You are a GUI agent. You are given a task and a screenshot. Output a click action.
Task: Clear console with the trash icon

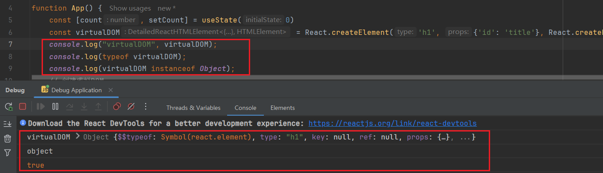click(x=8, y=139)
